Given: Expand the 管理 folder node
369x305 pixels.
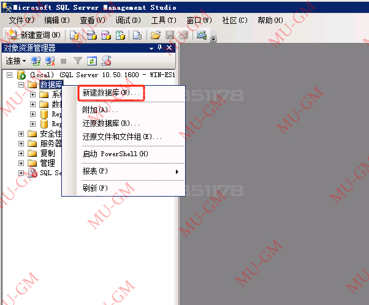Looking at the screenshot, I should pyautogui.click(x=21, y=163).
